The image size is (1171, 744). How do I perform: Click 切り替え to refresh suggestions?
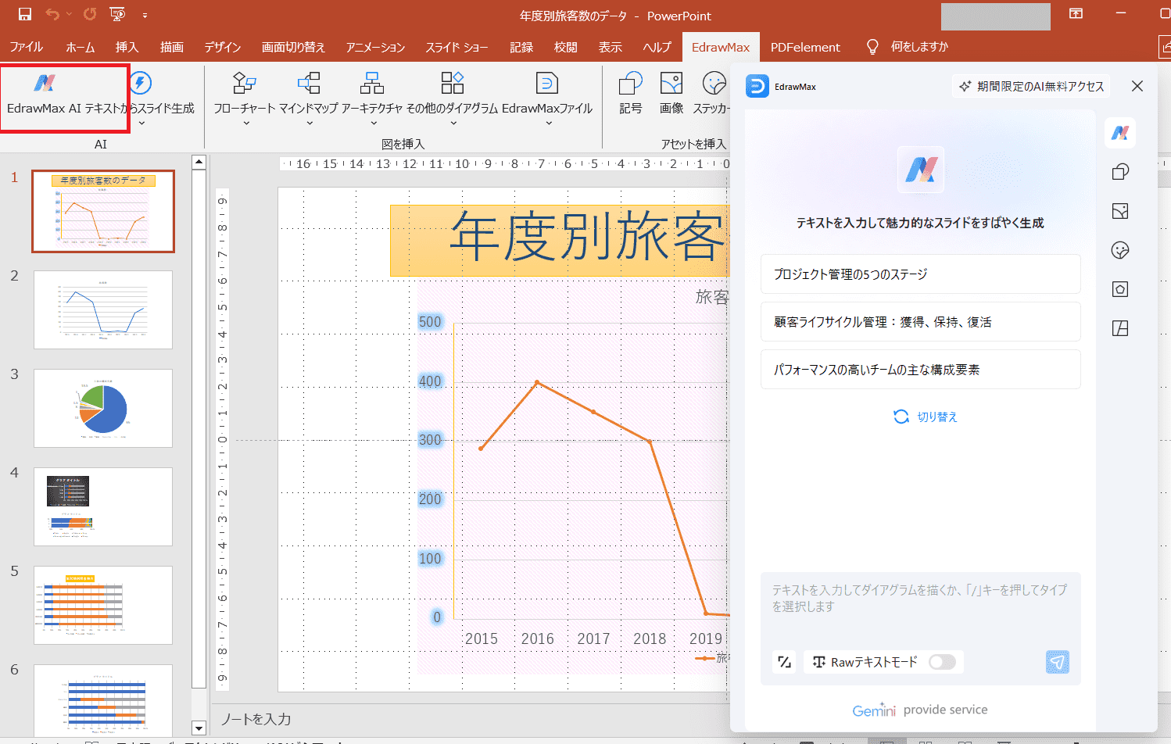click(x=926, y=417)
